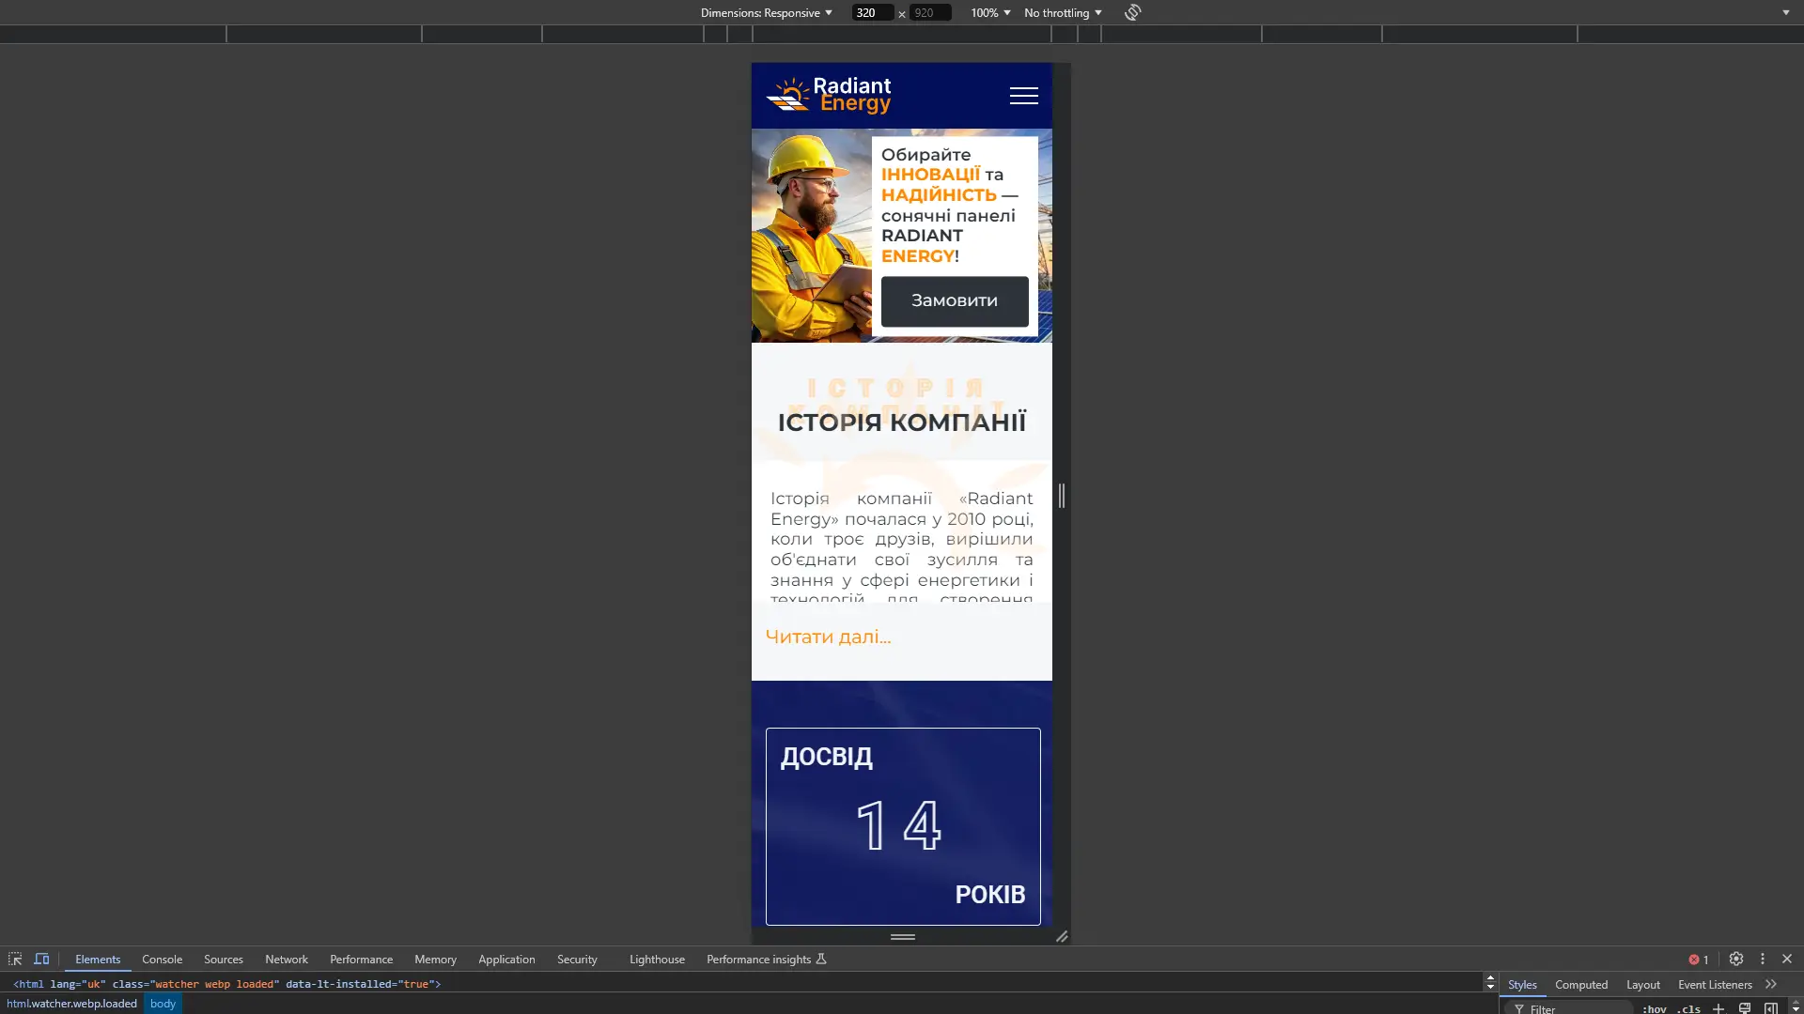Open the Event Listeners tab
This screenshot has height=1014, width=1804.
[1715, 984]
